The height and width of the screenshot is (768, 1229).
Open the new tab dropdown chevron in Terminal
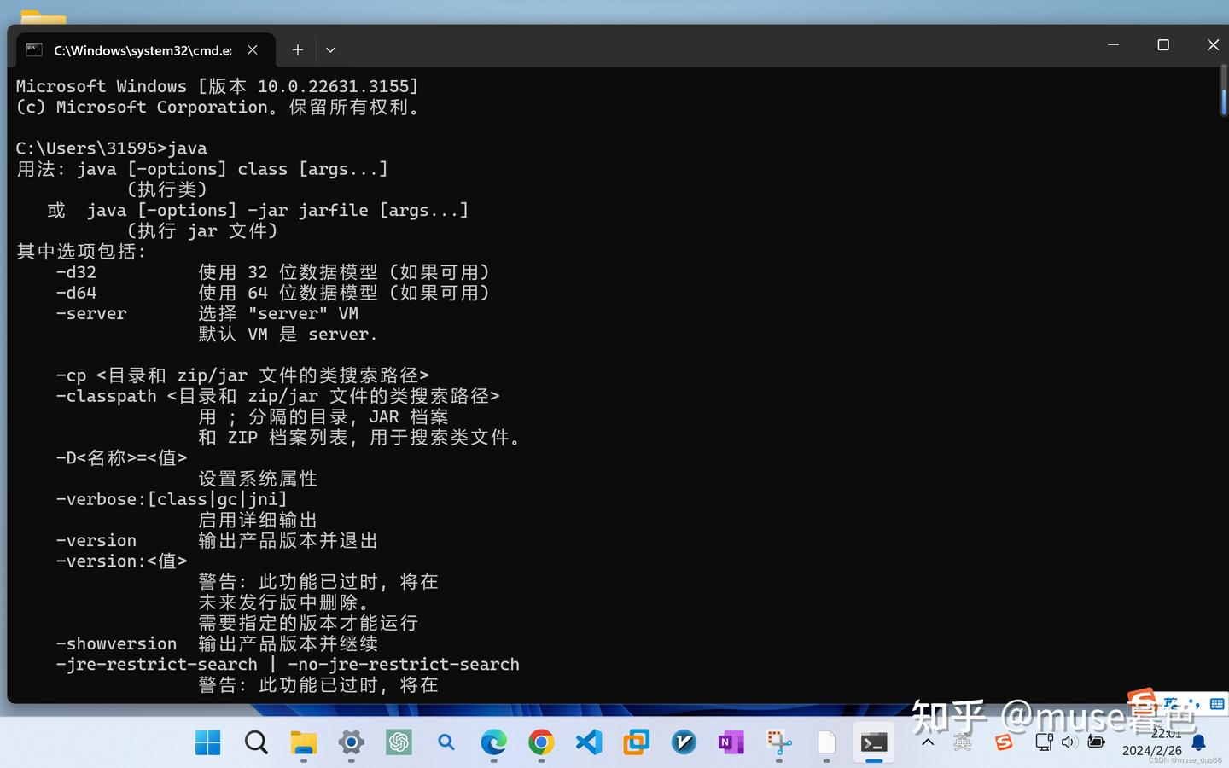point(330,49)
